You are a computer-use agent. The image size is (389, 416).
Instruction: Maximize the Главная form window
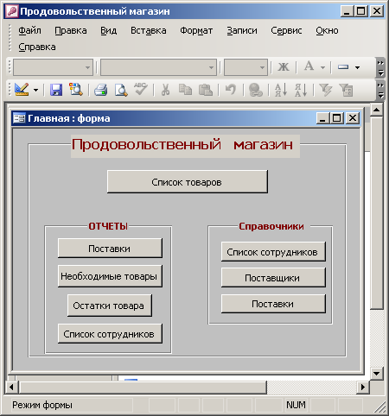coord(337,118)
